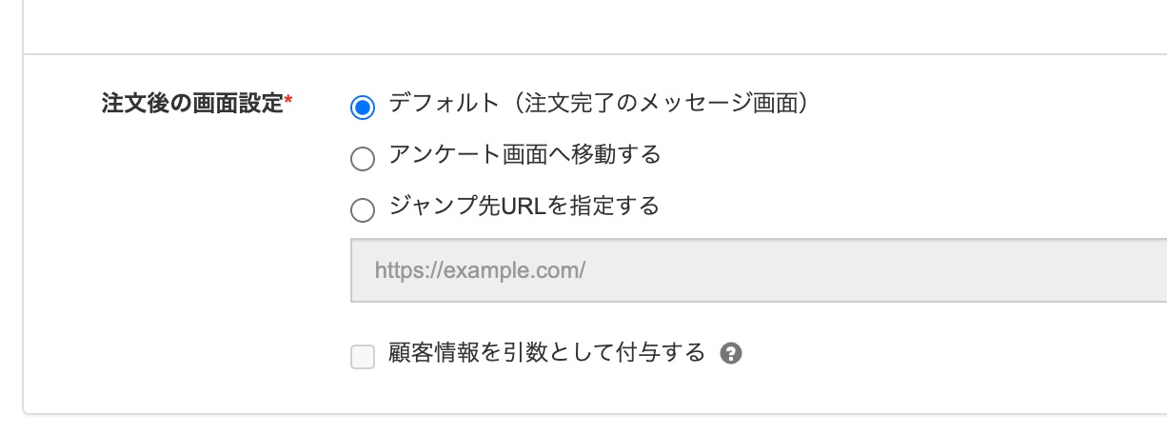The height and width of the screenshot is (434, 1167).
Task: Tick the box to append customer info
Action: tap(363, 357)
